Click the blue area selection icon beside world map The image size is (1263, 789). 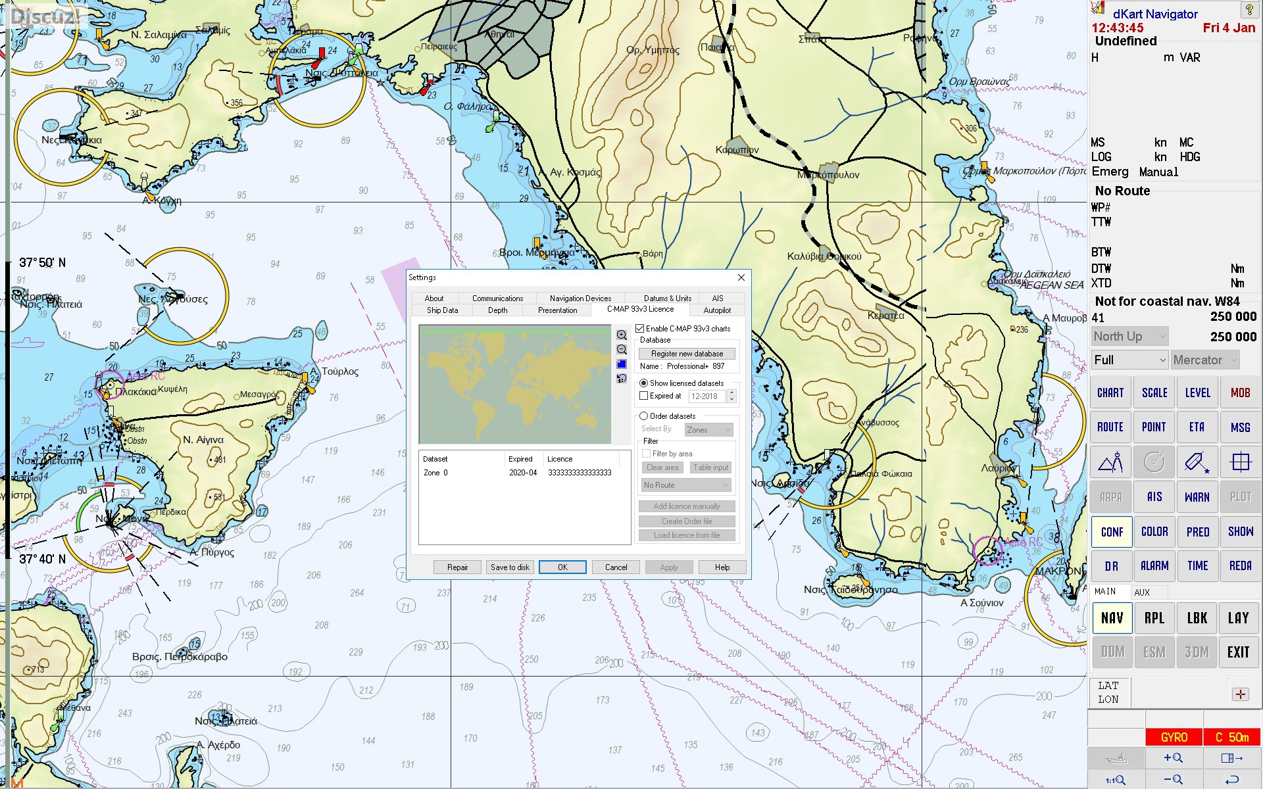point(622,364)
